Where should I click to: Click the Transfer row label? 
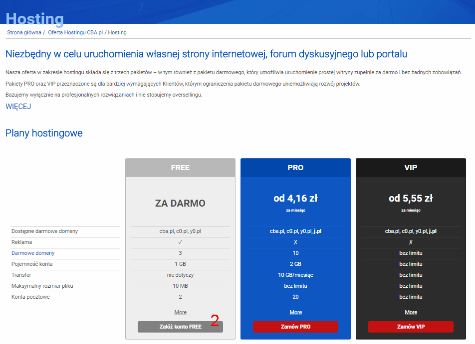[x=21, y=275]
